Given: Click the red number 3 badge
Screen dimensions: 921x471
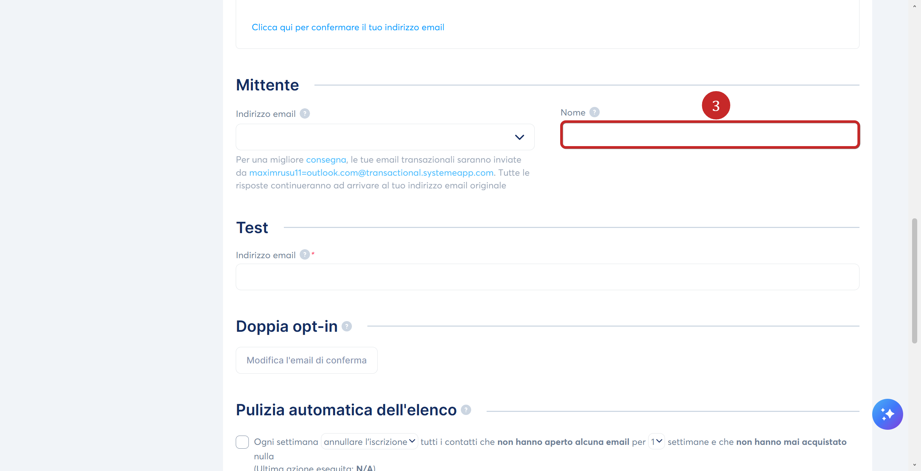Looking at the screenshot, I should coord(716,106).
